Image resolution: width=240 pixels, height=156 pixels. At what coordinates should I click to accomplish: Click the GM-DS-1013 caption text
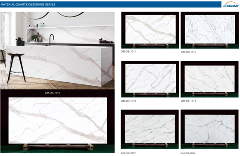pyautogui.click(x=128, y=101)
